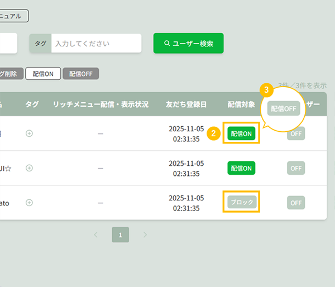The width and height of the screenshot is (335, 287).
Task: Toggle the highlighted 配信ON badge in first row
Action: point(241,133)
